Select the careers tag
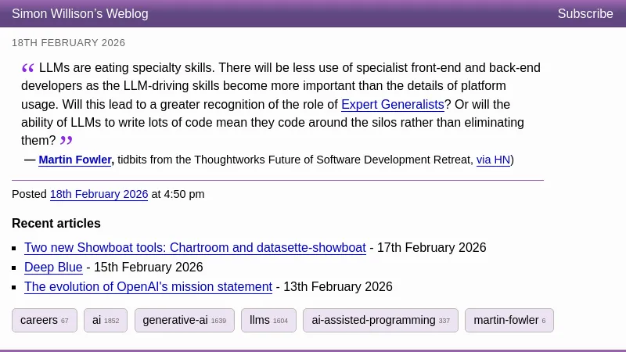Screen dimensions: 626x352 tap(44, 320)
